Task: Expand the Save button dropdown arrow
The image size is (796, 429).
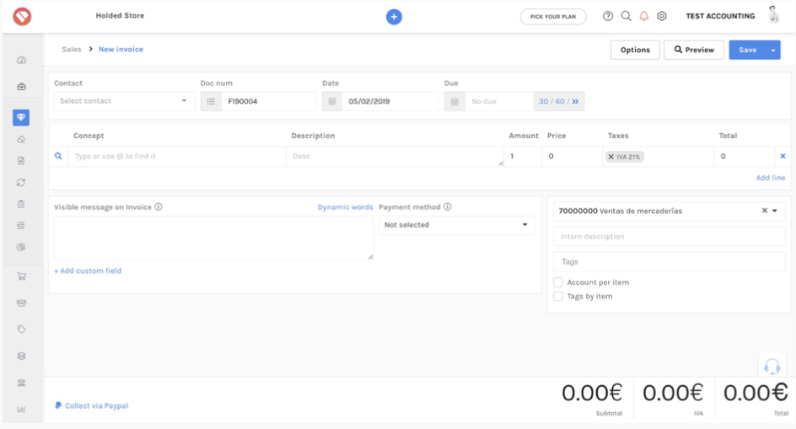Action: pos(773,51)
